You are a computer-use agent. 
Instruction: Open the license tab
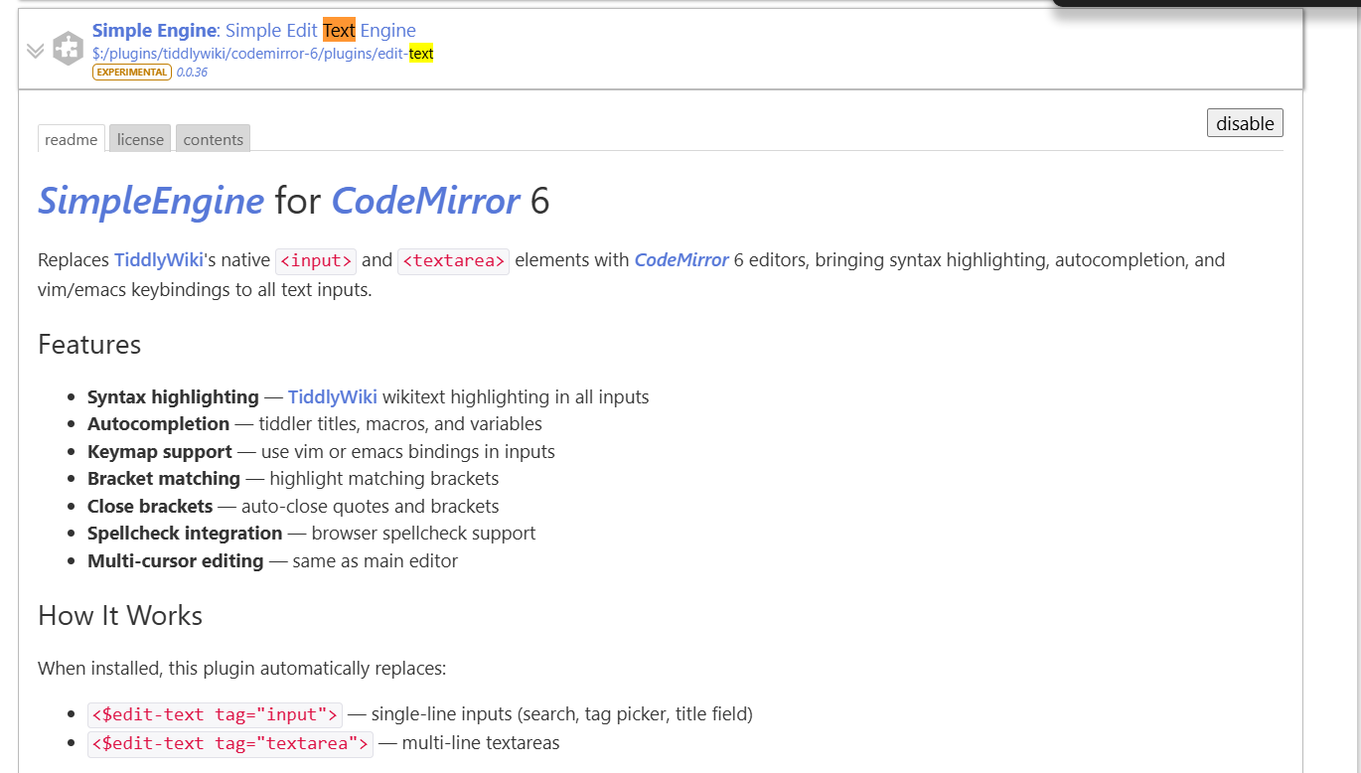click(140, 139)
